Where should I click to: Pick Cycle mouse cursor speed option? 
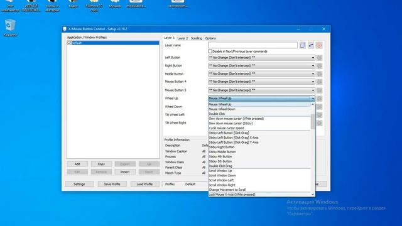point(259,128)
